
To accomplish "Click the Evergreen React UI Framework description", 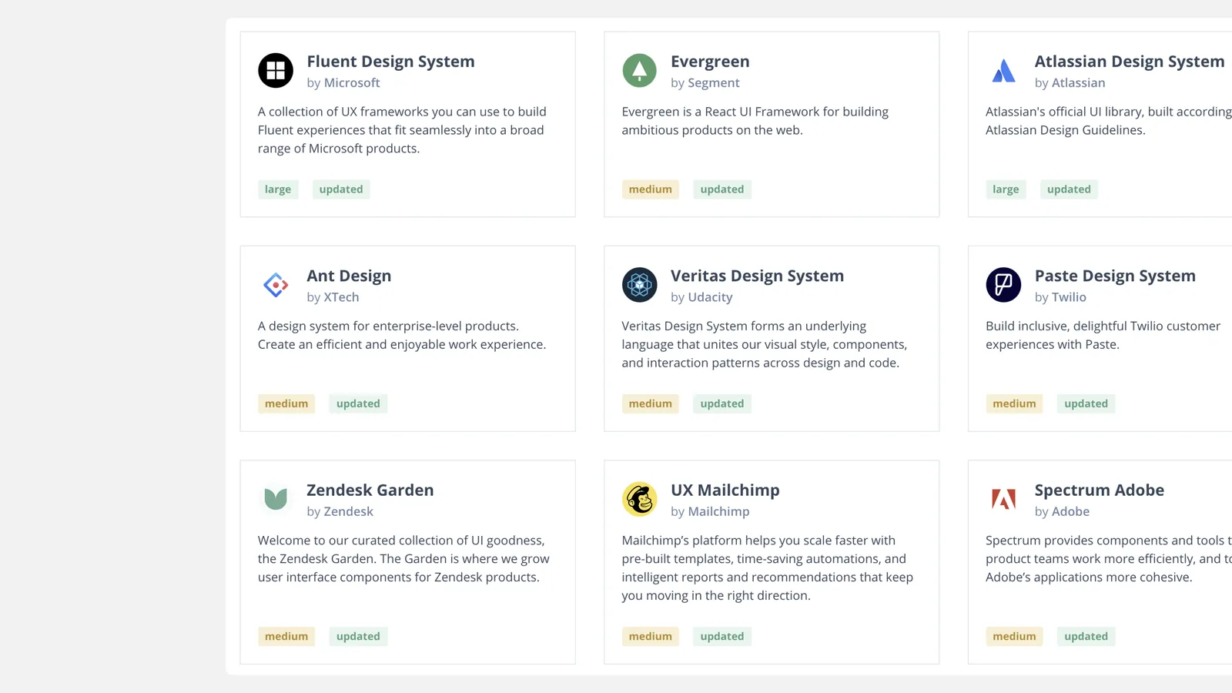I will [755, 121].
